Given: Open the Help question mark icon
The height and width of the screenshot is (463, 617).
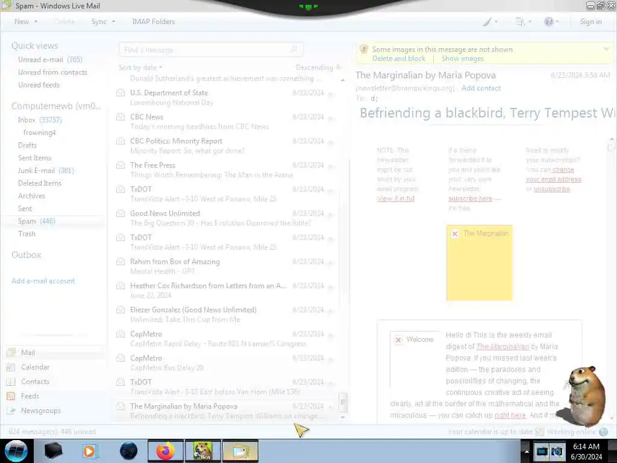Looking at the screenshot, I should pyautogui.click(x=551, y=22).
